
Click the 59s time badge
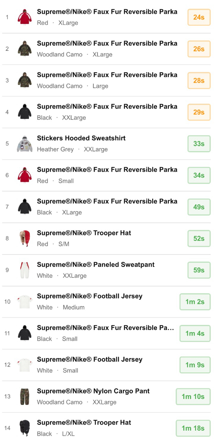click(199, 270)
